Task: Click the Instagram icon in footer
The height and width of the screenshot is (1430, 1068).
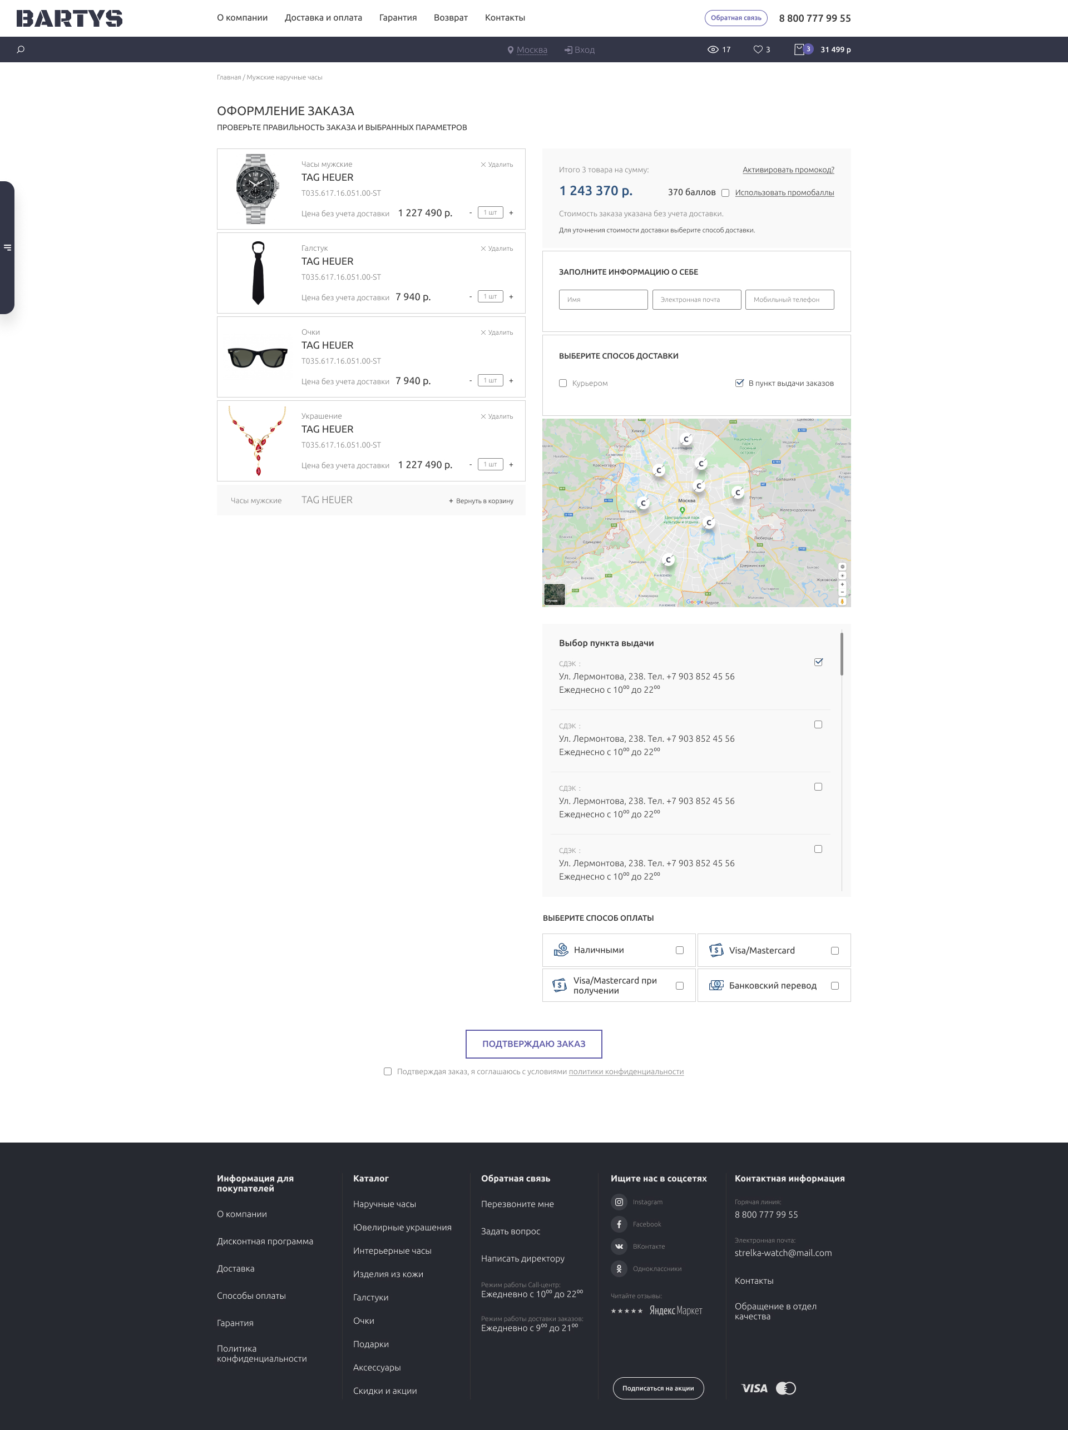Action: 619,1202
